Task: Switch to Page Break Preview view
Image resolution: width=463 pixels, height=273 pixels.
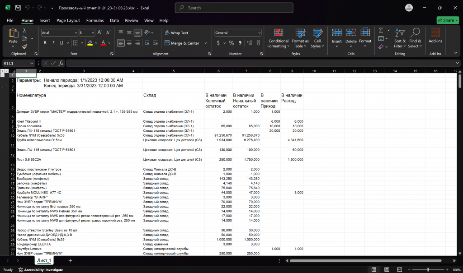Action: (x=400, y=269)
